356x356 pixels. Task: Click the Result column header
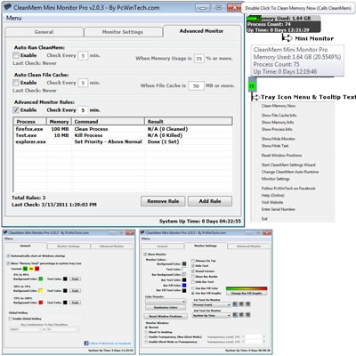(x=189, y=122)
